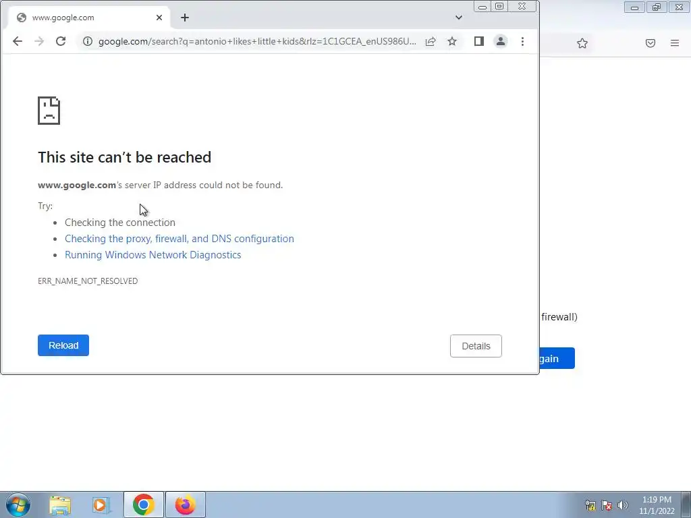Open a new Chrome tab

click(x=185, y=18)
